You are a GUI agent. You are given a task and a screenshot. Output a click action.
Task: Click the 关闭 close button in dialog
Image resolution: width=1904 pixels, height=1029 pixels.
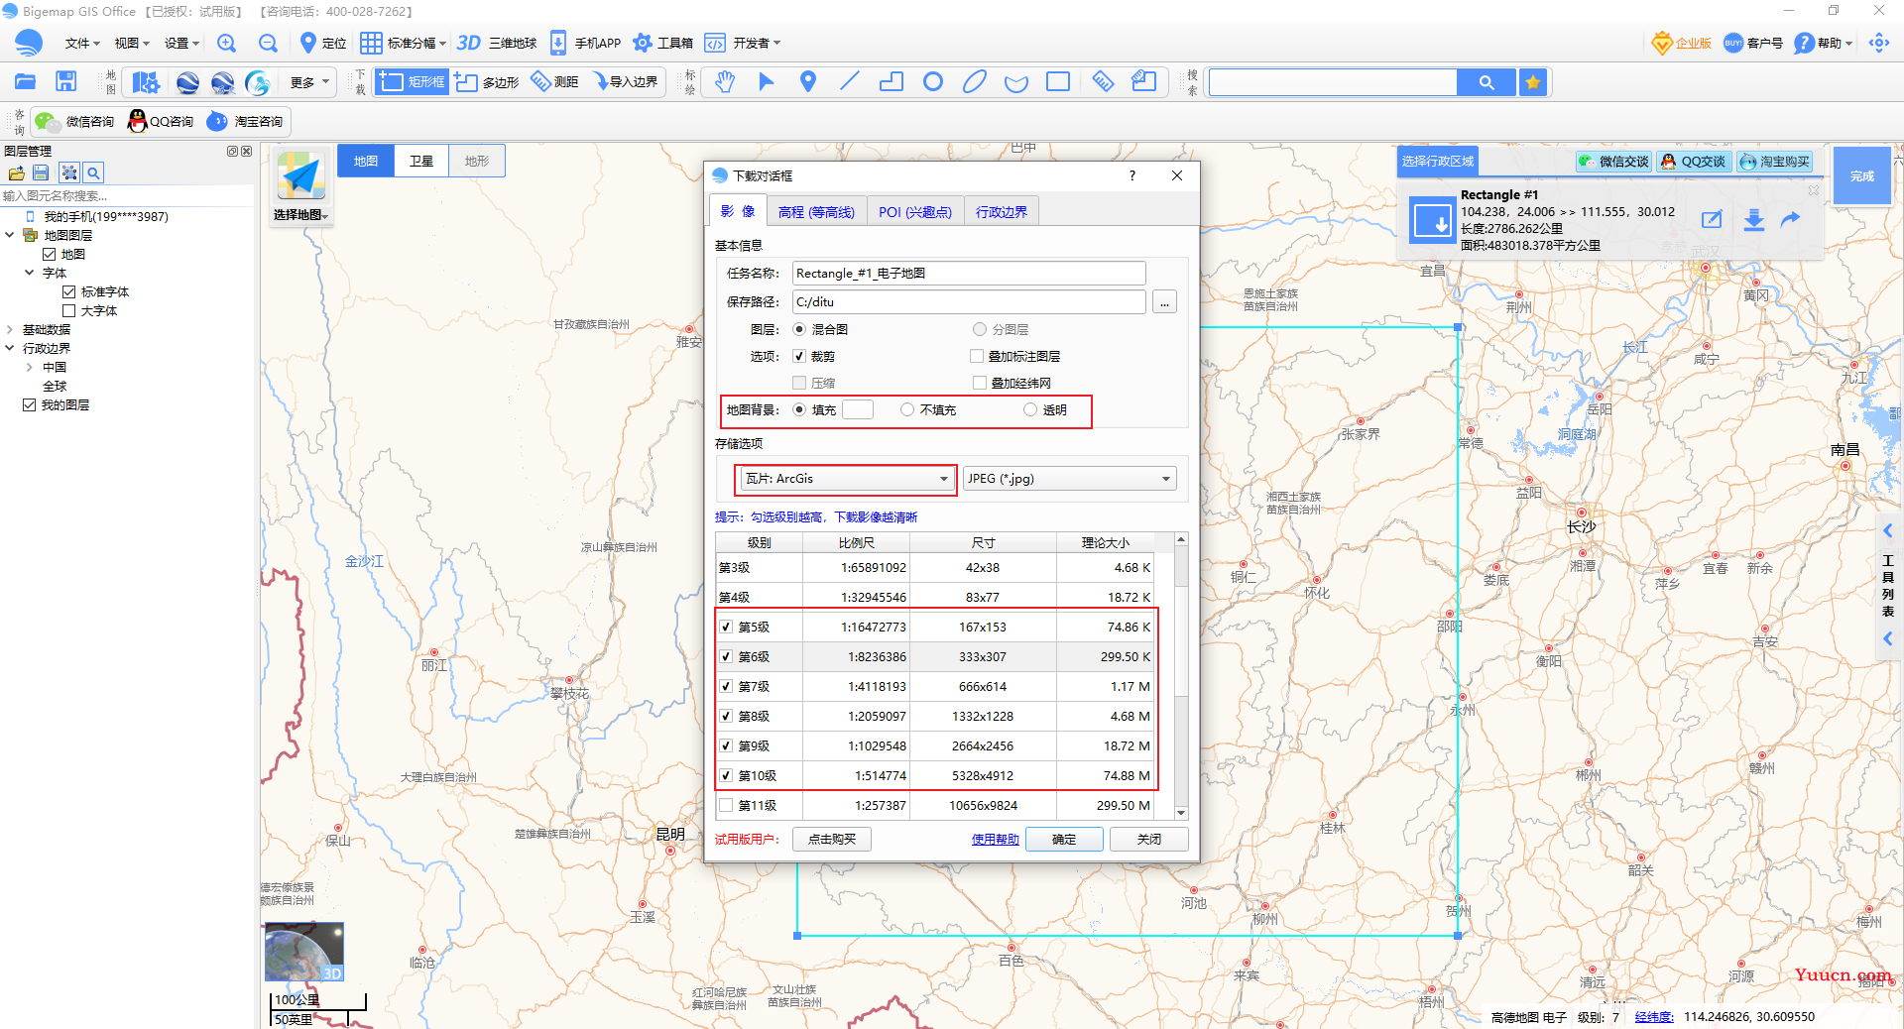tap(1148, 840)
